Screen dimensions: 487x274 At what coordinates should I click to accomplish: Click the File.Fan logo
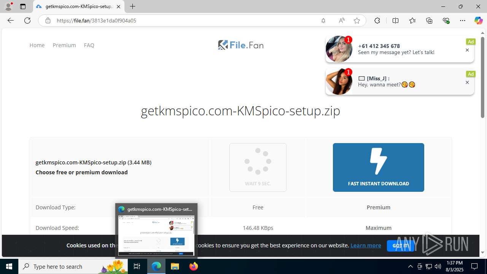pyautogui.click(x=240, y=45)
